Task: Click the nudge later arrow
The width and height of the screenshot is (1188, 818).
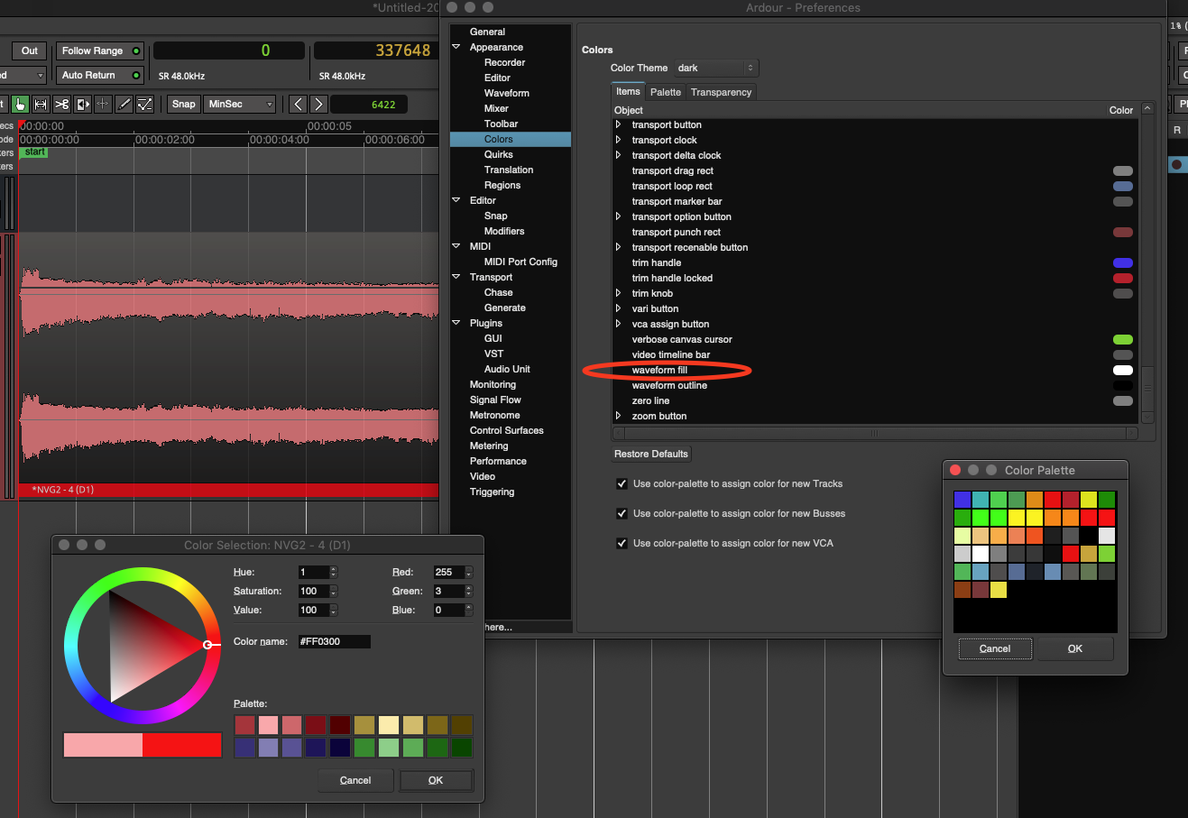Action: pos(318,105)
